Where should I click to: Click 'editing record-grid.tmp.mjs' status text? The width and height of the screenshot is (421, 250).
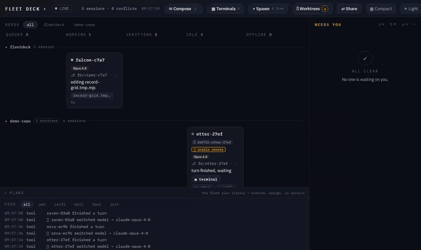pyautogui.click(x=85, y=85)
